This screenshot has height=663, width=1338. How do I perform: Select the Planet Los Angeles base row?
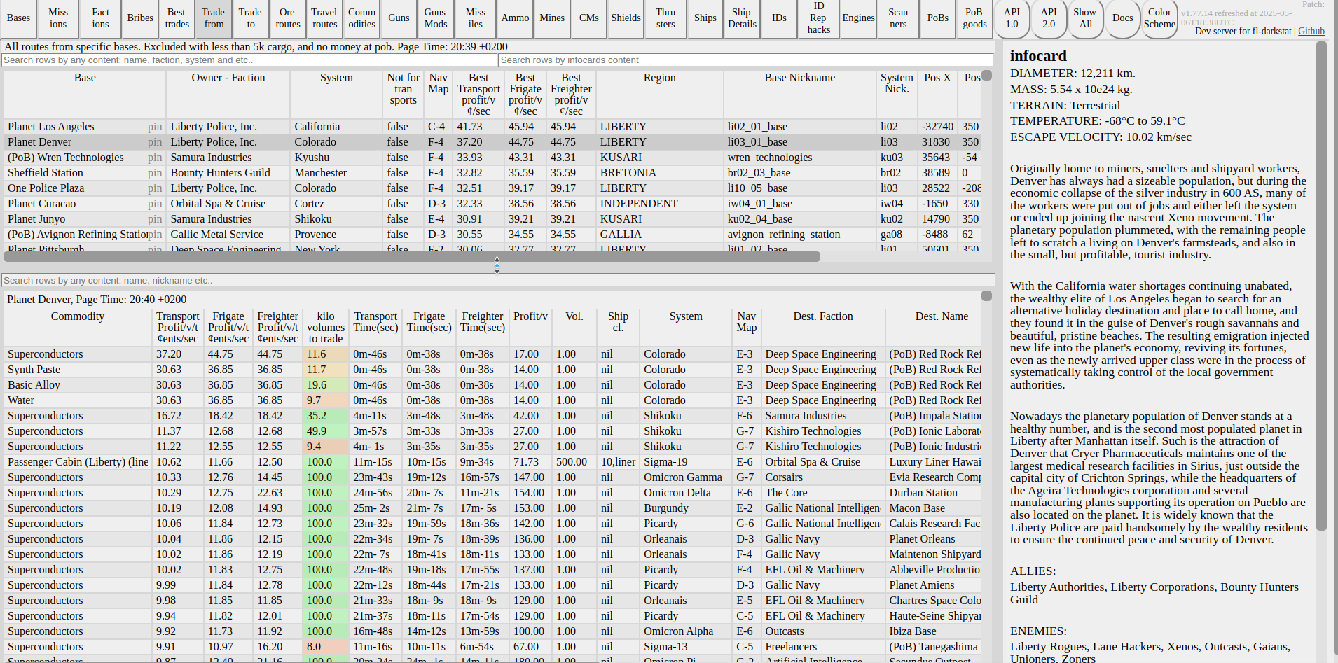point(492,127)
